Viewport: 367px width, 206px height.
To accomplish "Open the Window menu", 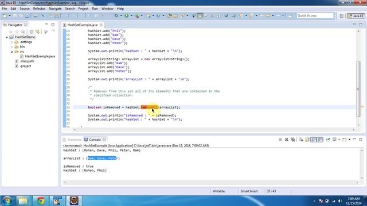I will pos(107,9).
